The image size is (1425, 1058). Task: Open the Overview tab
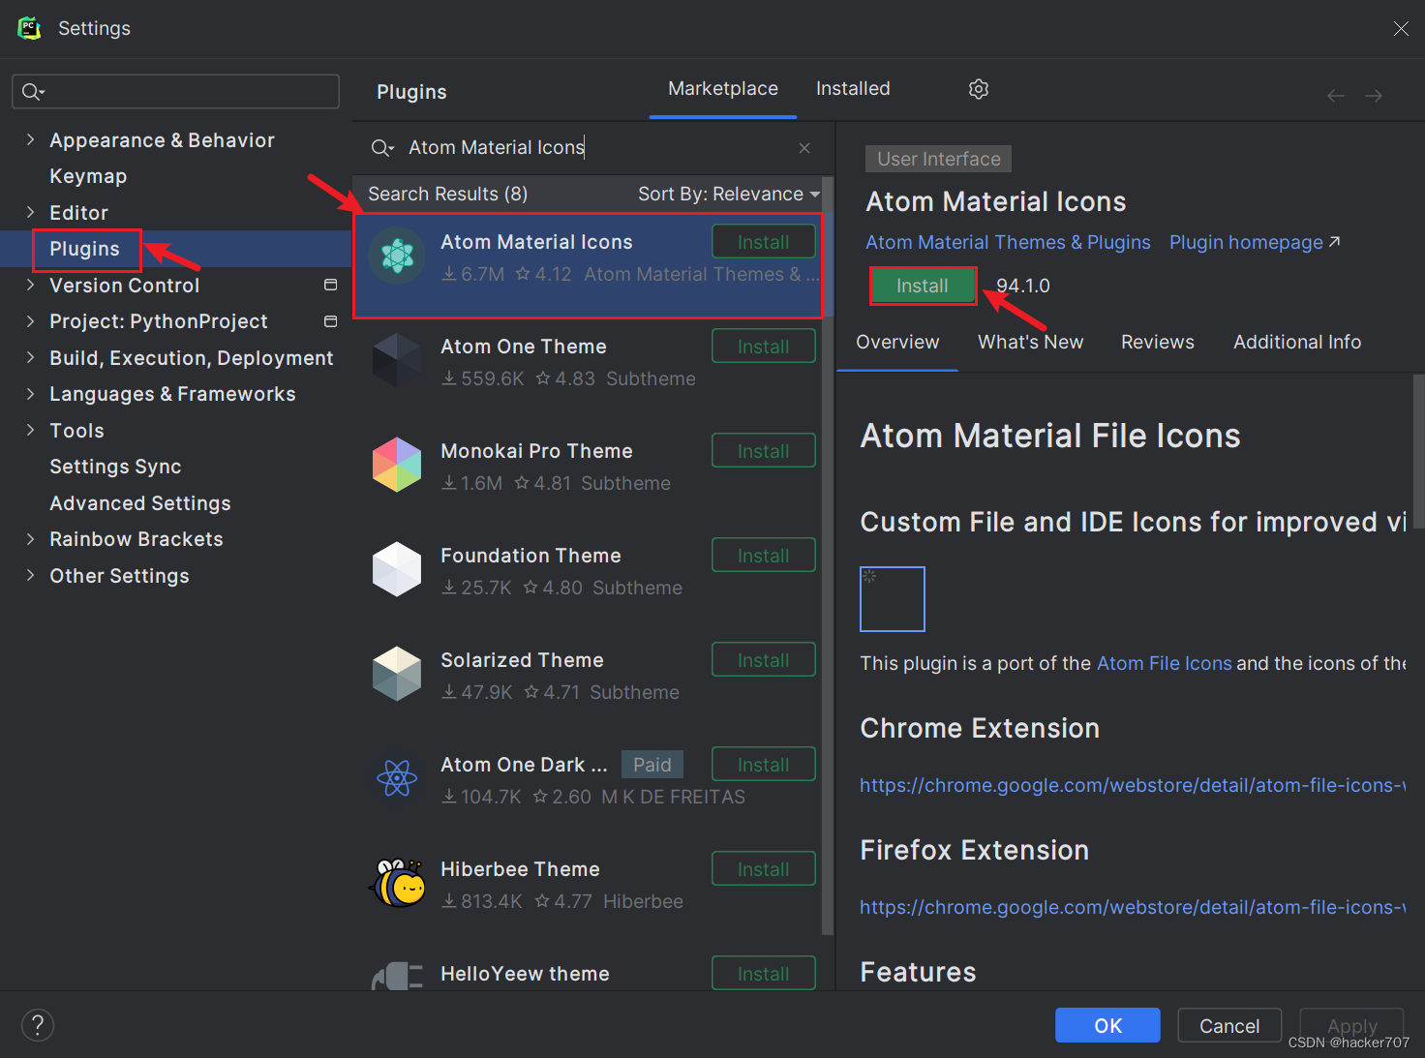pyautogui.click(x=897, y=342)
